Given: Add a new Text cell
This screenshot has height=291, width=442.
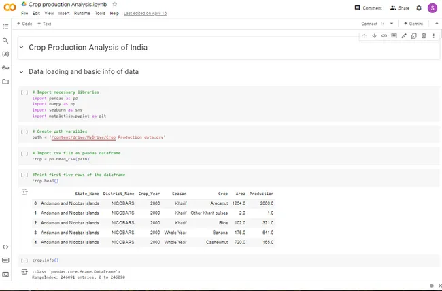Looking at the screenshot, I should (x=44, y=24).
